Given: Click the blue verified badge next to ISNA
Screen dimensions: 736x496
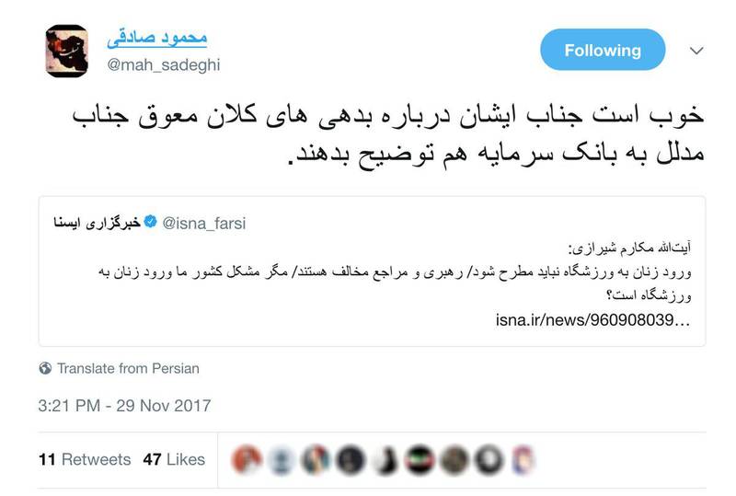Looking at the screenshot, I should click(150, 221).
